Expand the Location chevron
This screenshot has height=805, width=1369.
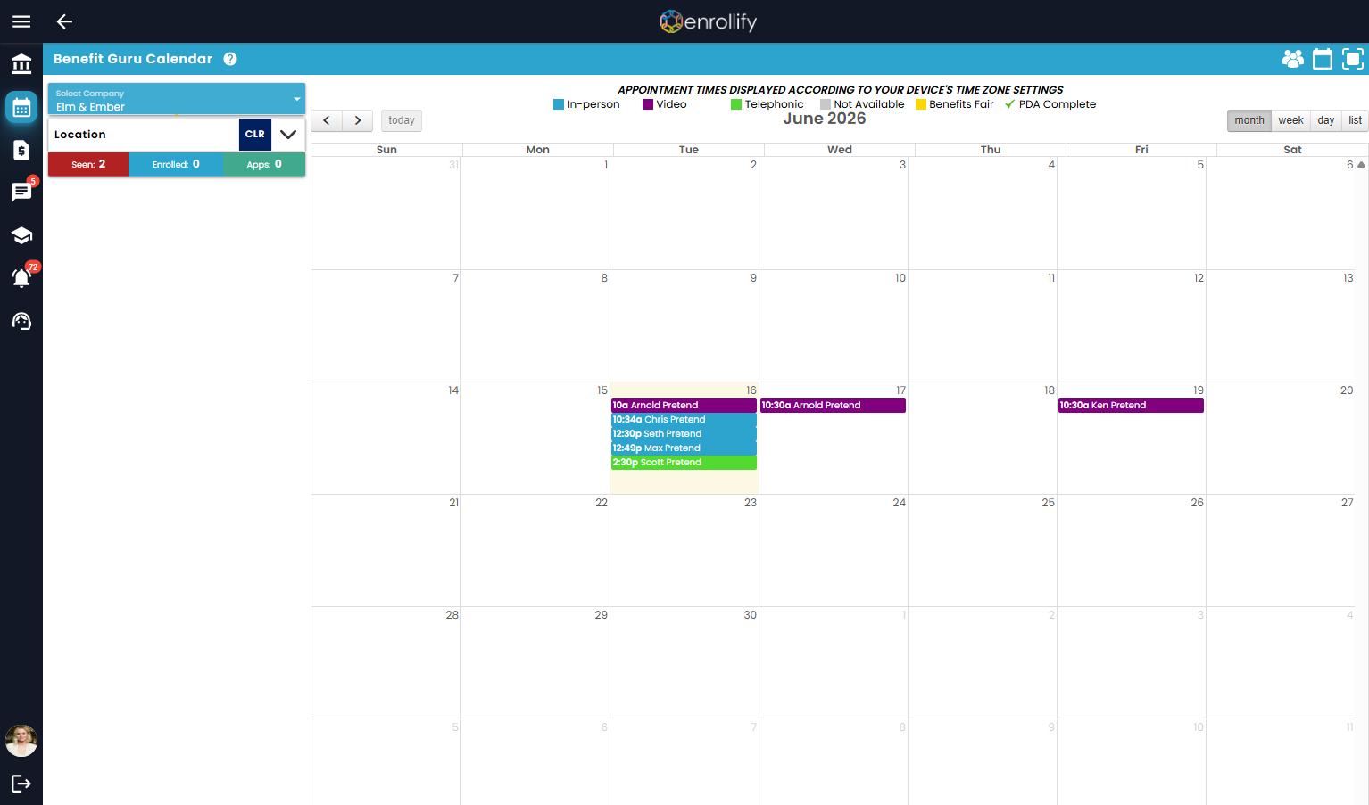pyautogui.click(x=288, y=135)
